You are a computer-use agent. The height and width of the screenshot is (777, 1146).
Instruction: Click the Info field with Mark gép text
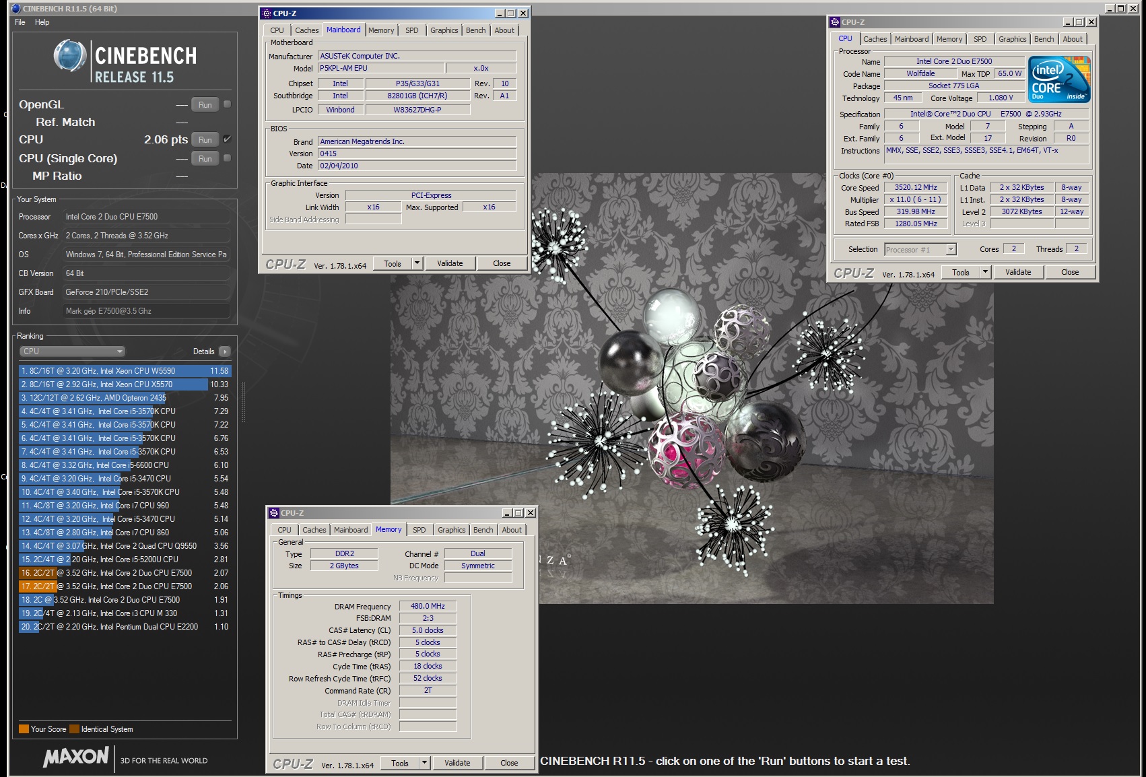[x=146, y=311]
